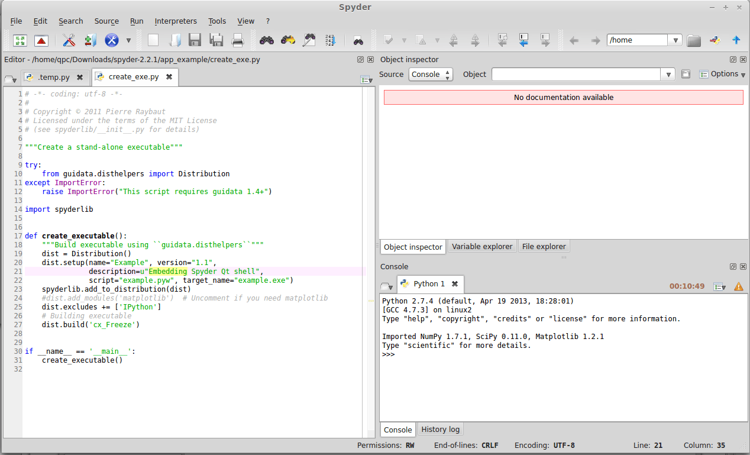Click the maximize current pane icon

point(20,40)
